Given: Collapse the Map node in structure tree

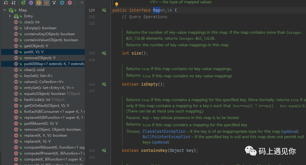Looking at the screenshot, I should (5, 10).
